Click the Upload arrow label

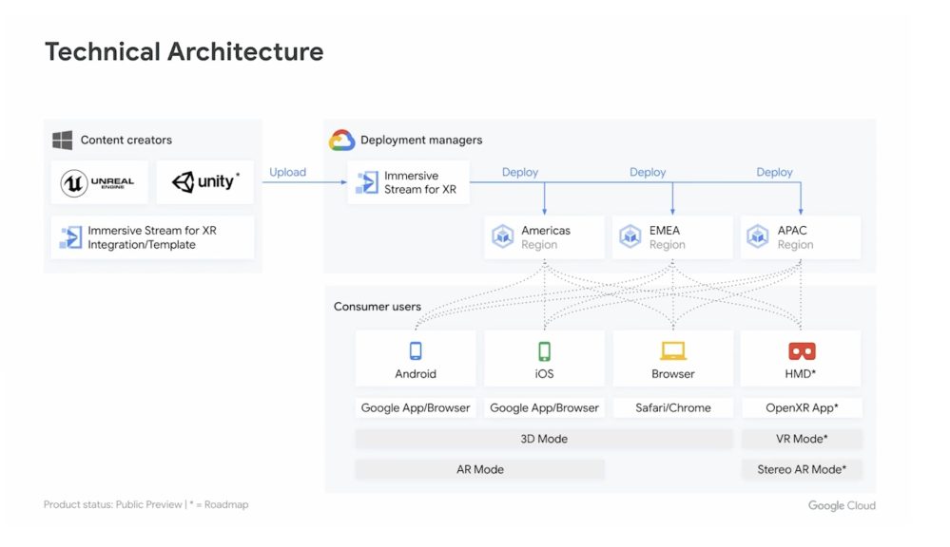pyautogui.click(x=287, y=172)
